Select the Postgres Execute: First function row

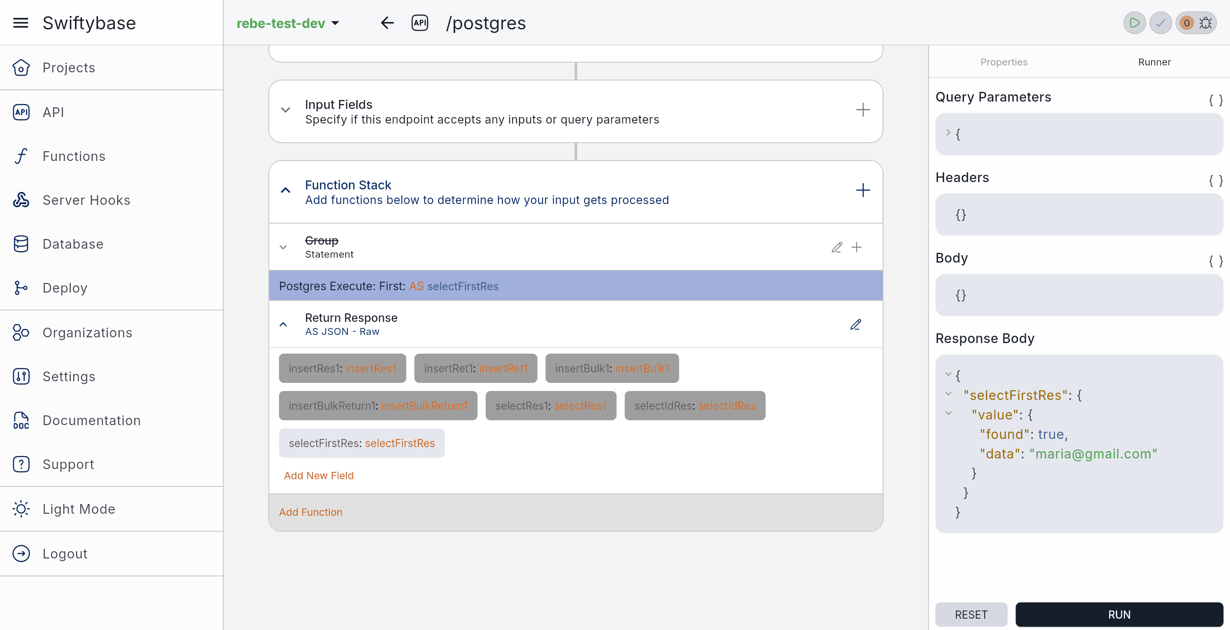click(x=576, y=286)
